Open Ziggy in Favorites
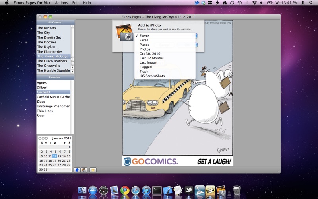Screen dimensions: 318x199 click(x=53, y=101)
